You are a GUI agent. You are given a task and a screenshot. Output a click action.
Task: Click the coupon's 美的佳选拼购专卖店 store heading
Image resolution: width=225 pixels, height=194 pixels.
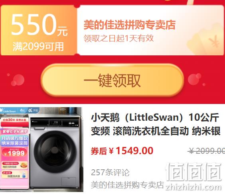(130, 25)
